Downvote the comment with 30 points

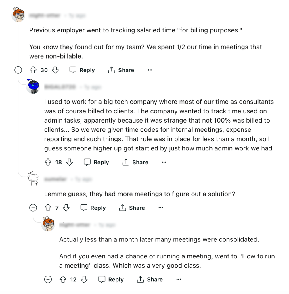(55, 70)
